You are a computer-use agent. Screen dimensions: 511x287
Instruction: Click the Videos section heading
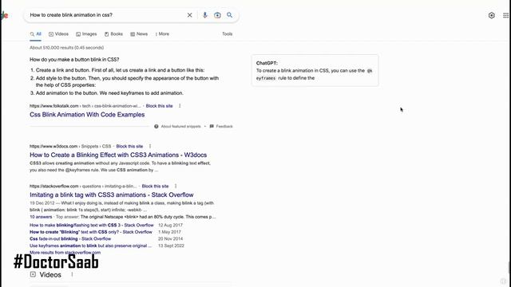(50, 274)
